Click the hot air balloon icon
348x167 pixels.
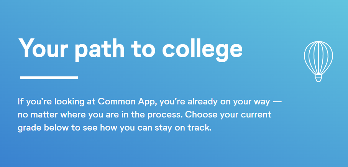click(318, 60)
